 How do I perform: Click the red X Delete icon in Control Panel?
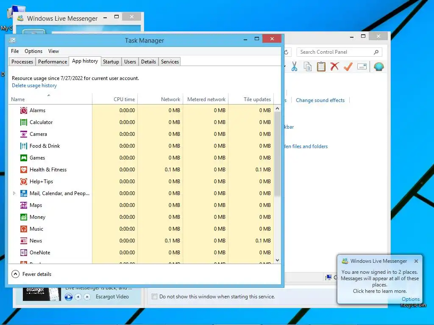tap(335, 66)
